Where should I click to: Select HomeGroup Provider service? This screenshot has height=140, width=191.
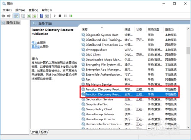point(129,119)
